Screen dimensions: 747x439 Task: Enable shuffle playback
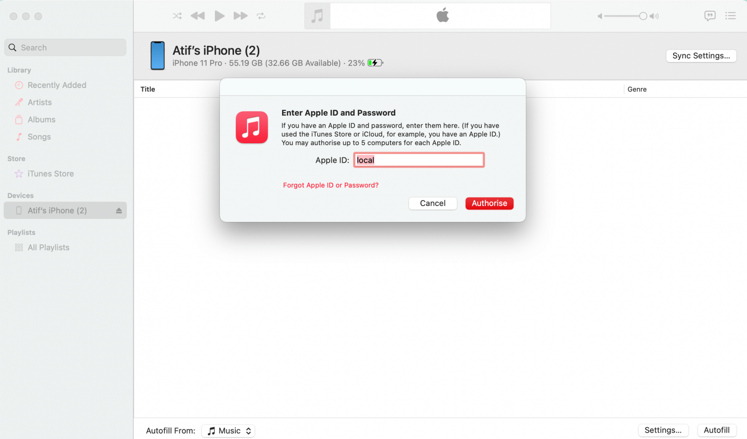pyautogui.click(x=177, y=16)
